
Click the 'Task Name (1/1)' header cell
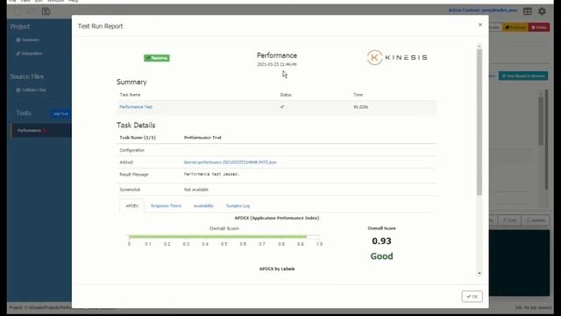tap(138, 138)
